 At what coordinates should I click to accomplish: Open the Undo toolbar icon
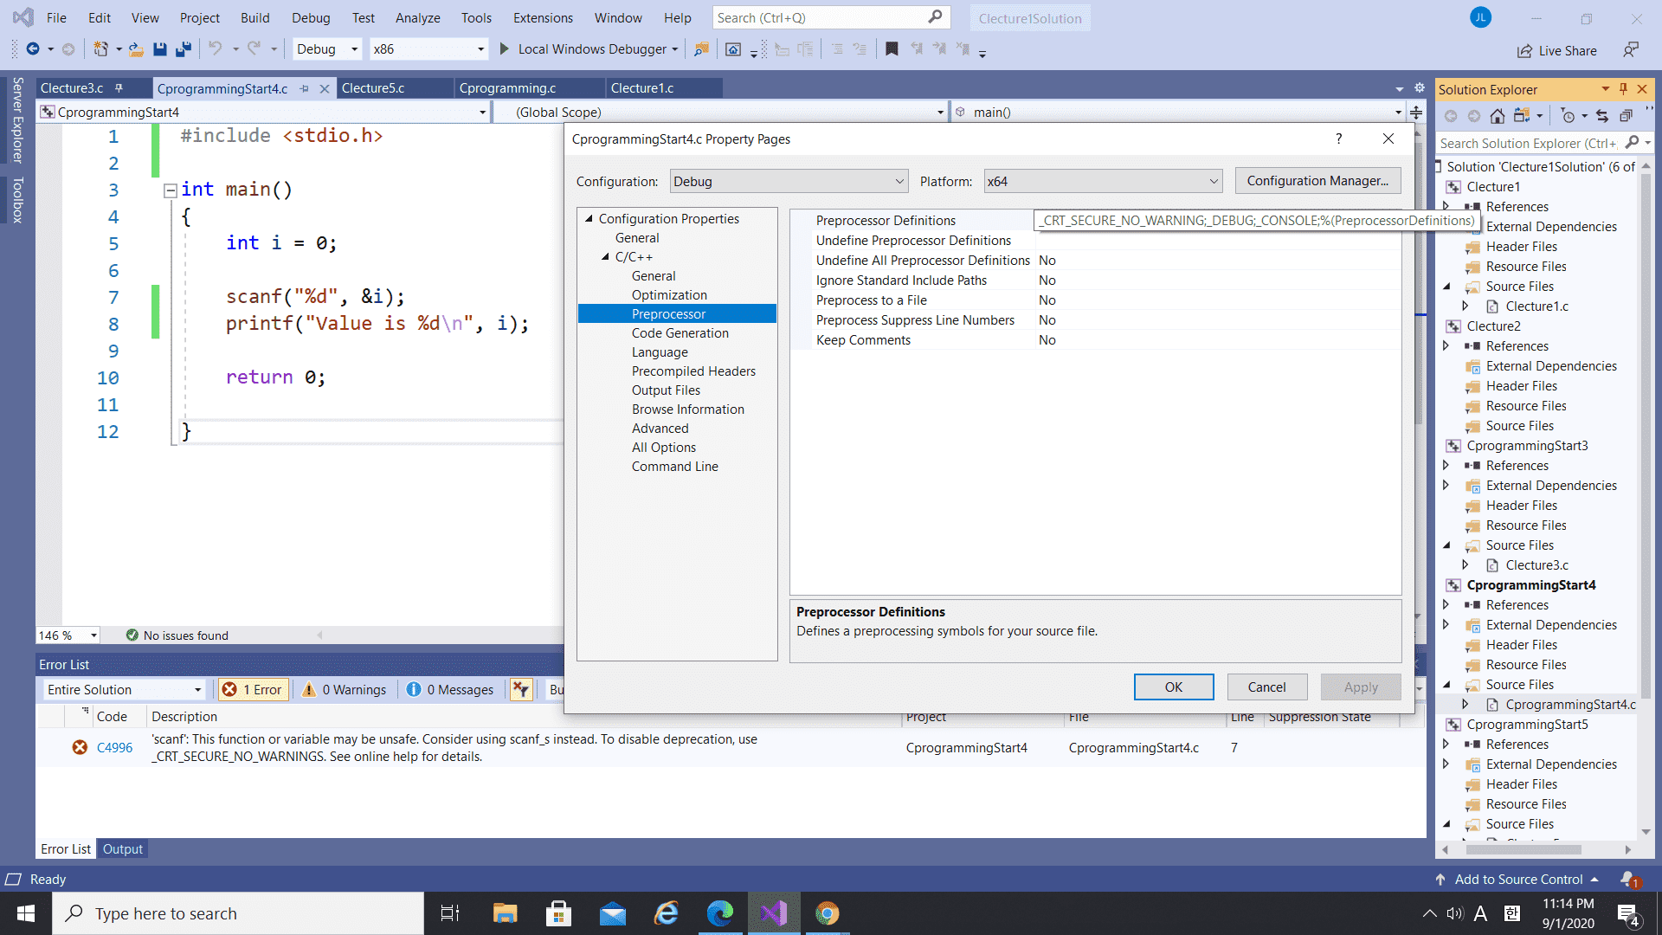(x=215, y=49)
